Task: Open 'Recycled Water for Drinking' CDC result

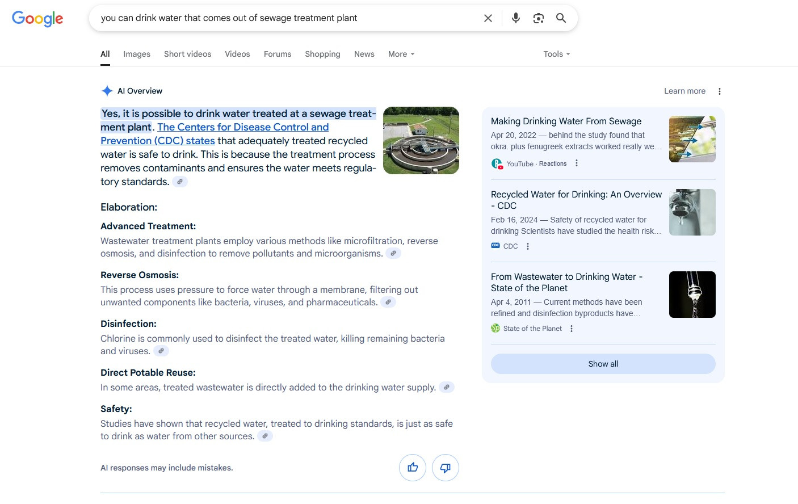Action: [576, 200]
